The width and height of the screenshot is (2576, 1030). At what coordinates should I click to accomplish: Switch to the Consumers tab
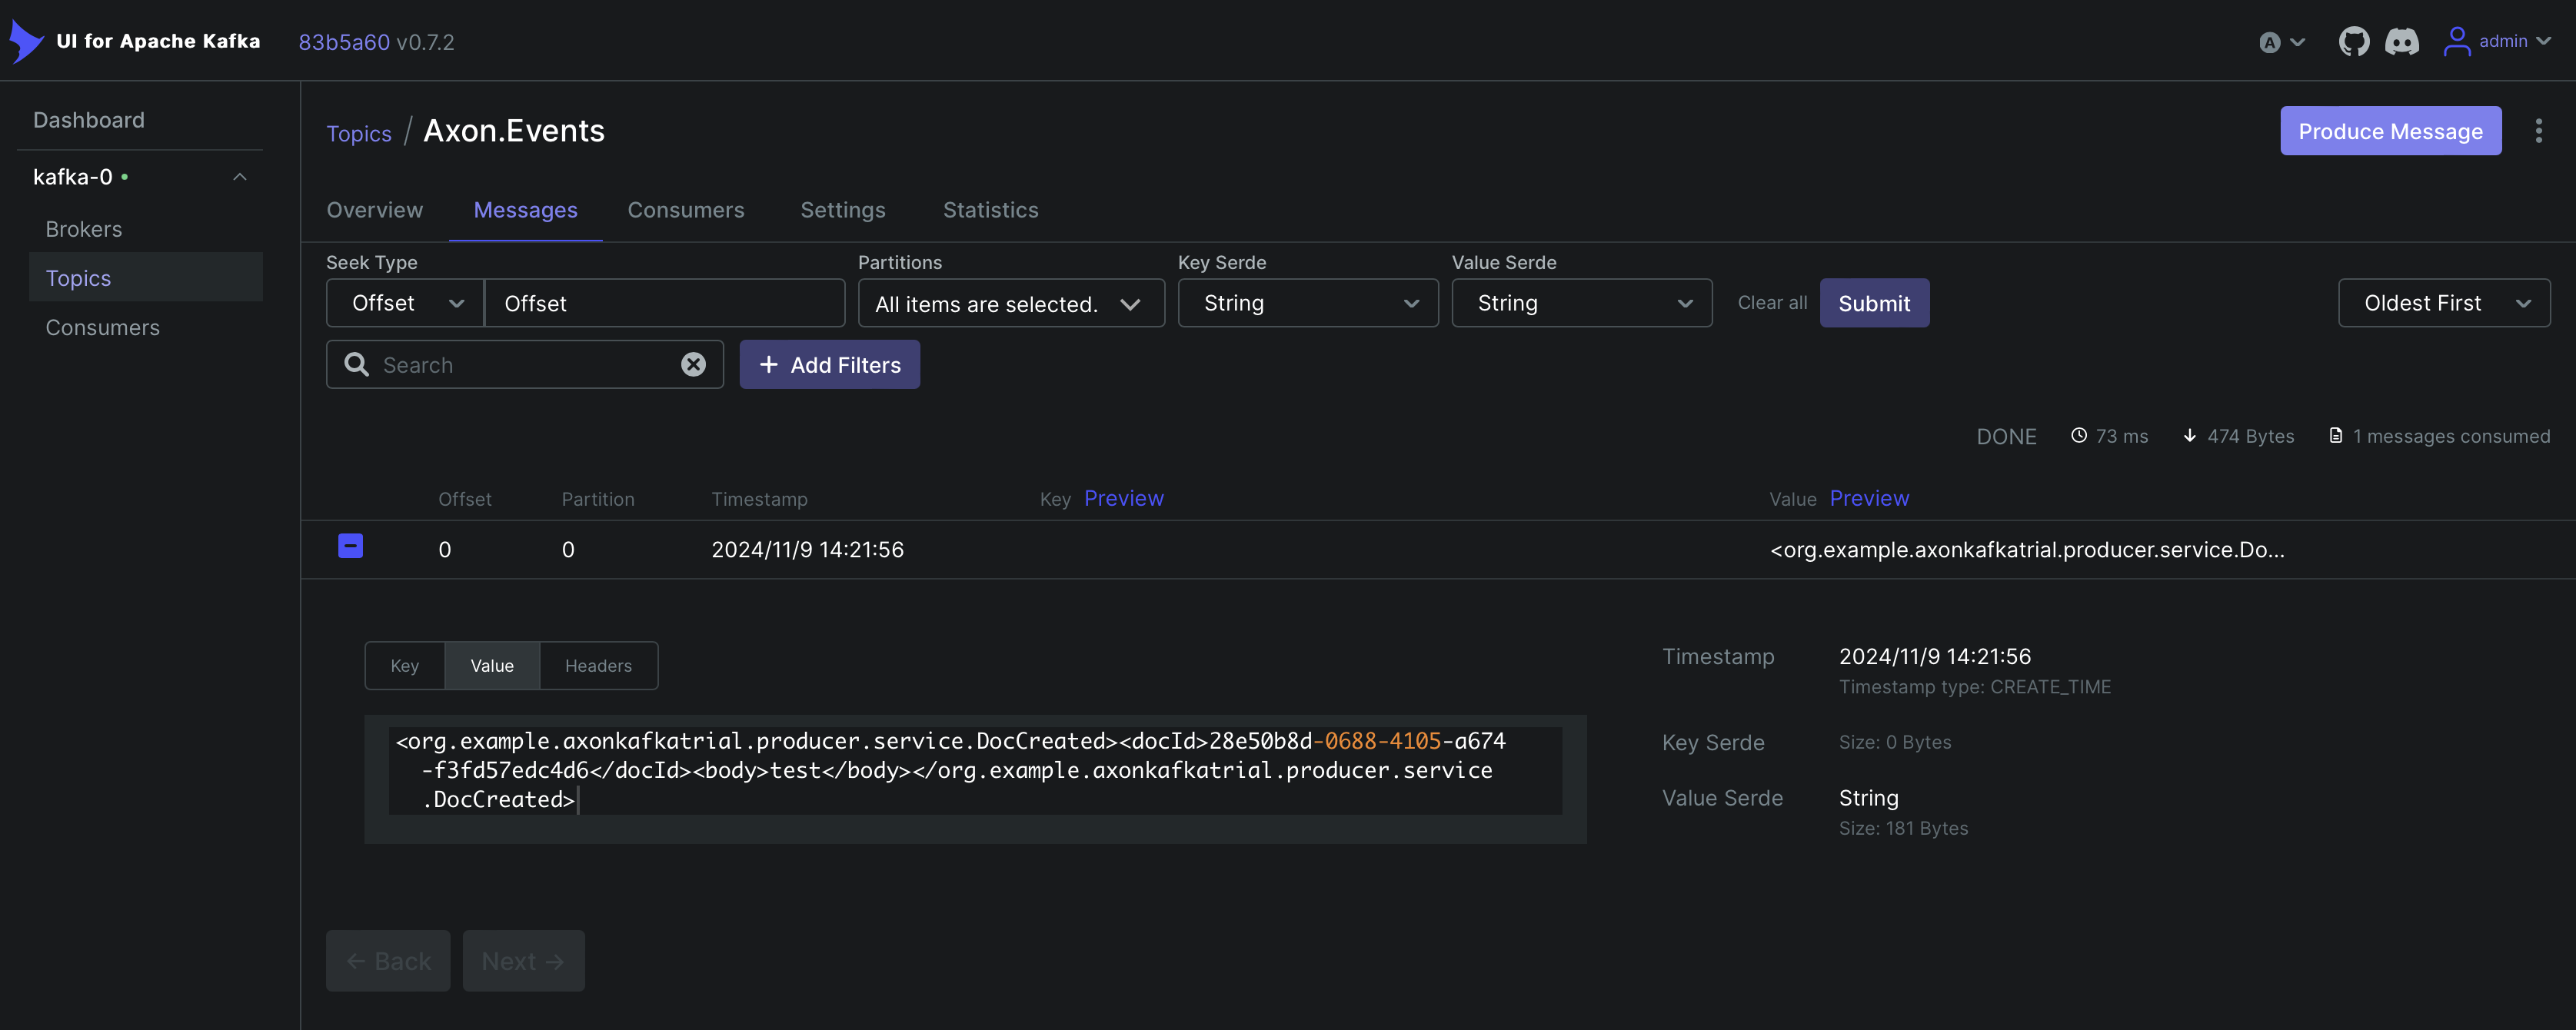pyautogui.click(x=685, y=210)
